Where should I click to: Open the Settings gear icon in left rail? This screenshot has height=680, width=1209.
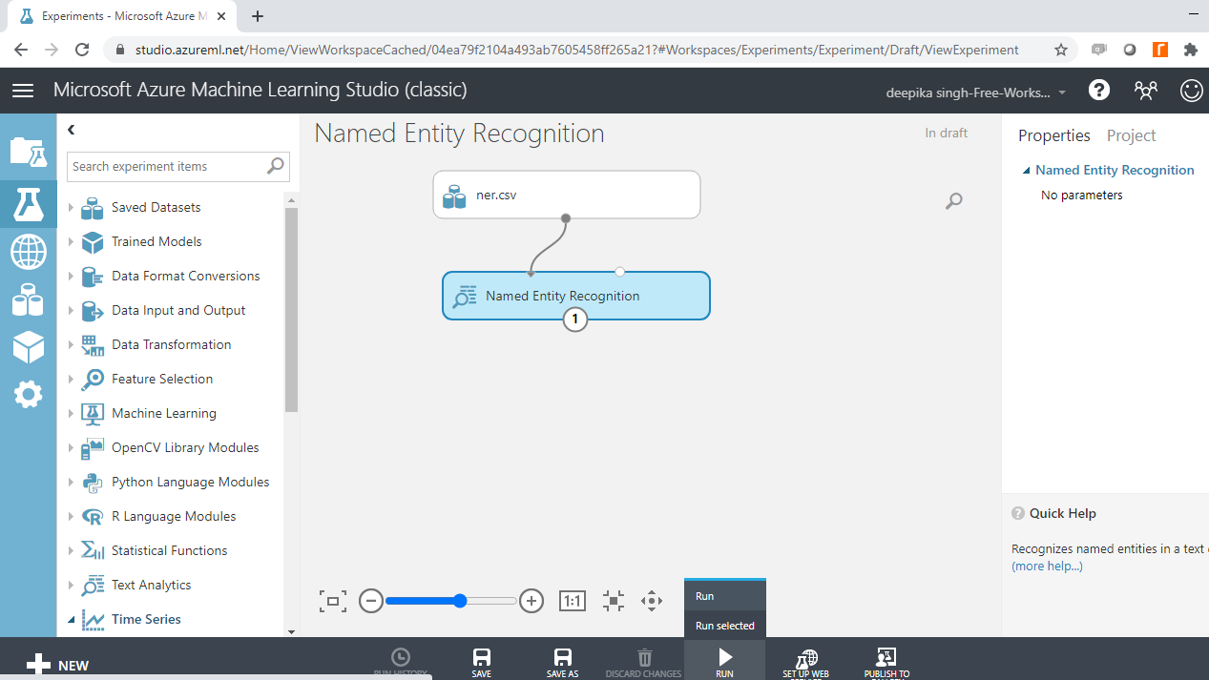point(28,394)
